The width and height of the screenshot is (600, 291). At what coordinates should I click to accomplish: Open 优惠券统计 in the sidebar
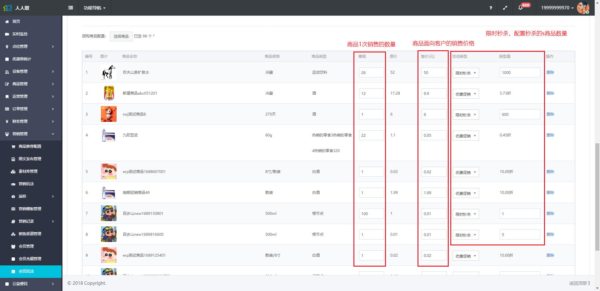31,59
